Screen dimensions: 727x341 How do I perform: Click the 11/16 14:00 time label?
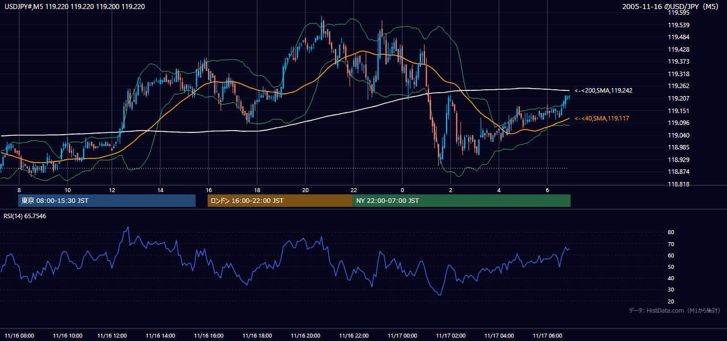pos(160,335)
